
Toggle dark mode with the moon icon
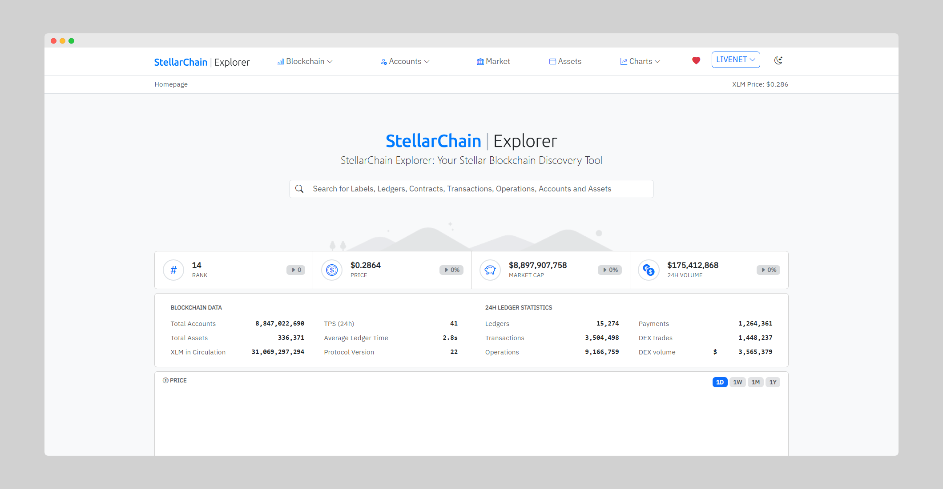(x=778, y=60)
